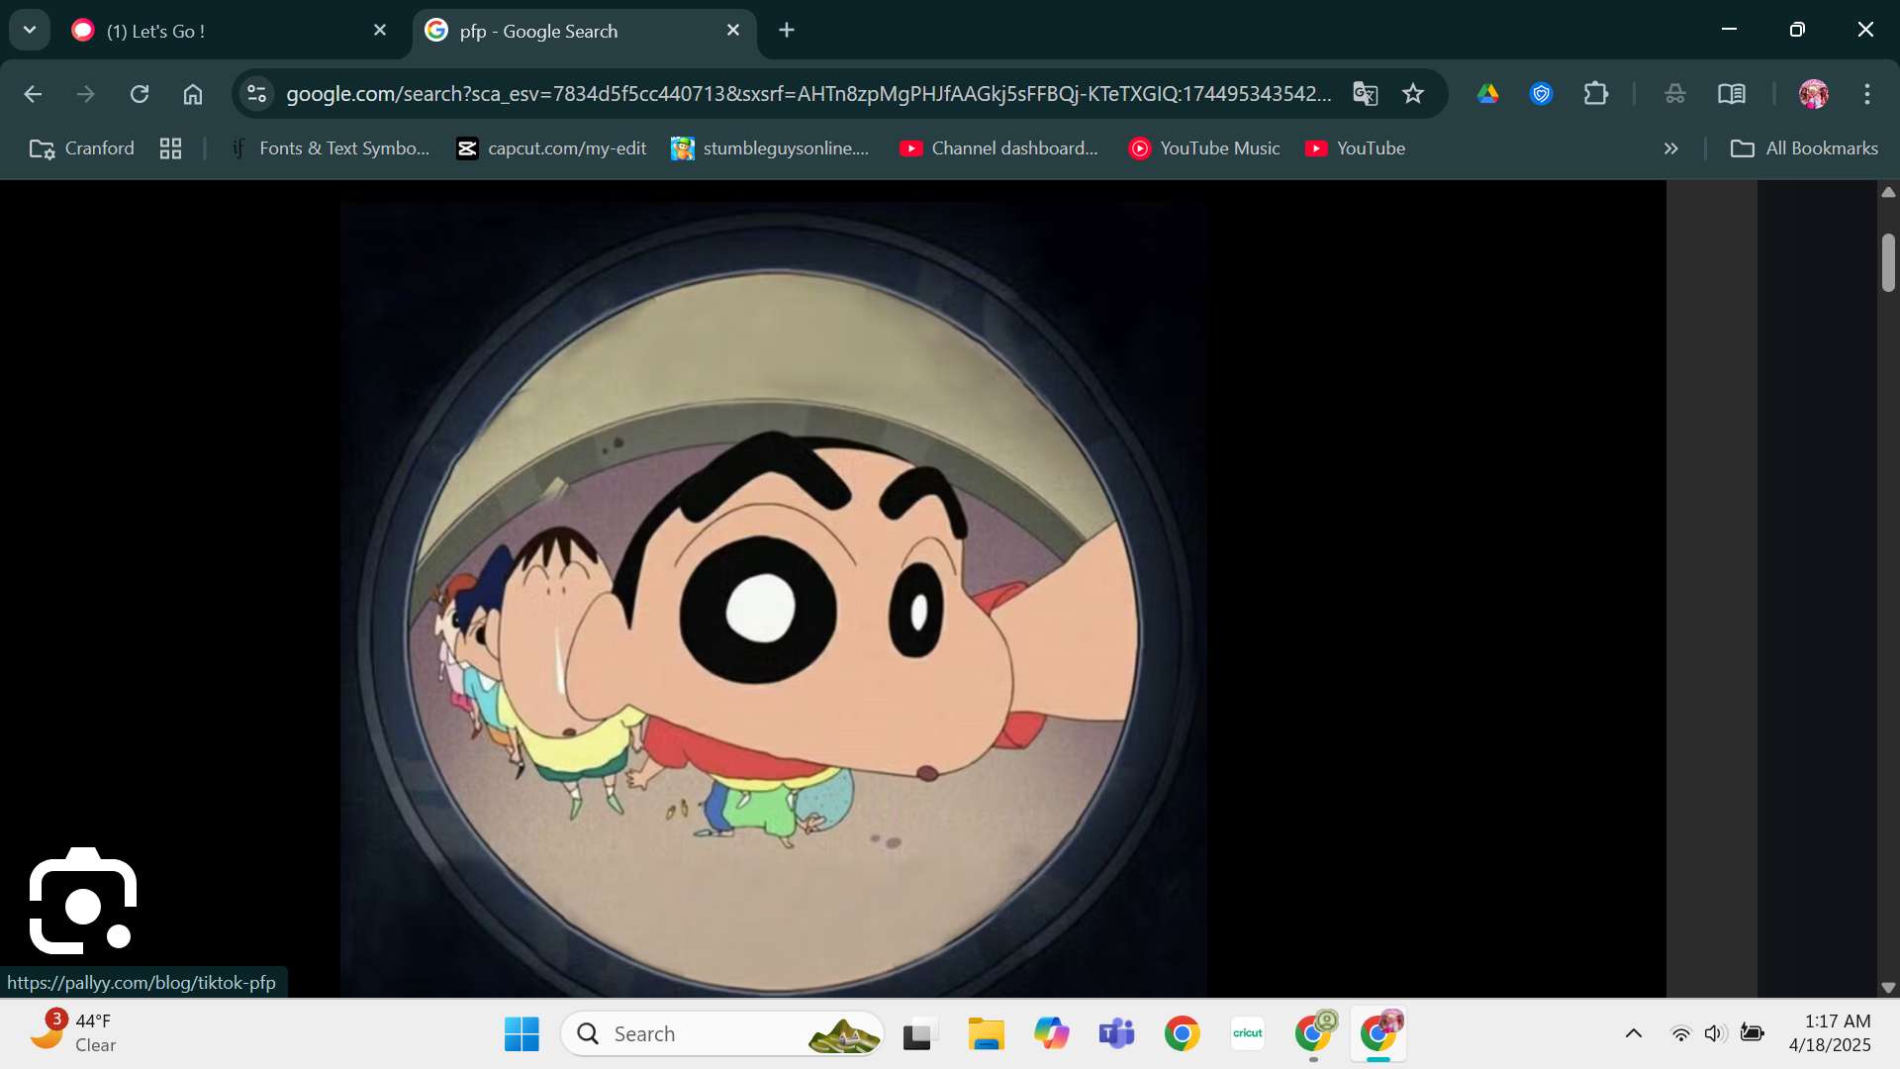1900x1069 pixels.
Task: Bookmark this page with star icon
Action: (1413, 94)
